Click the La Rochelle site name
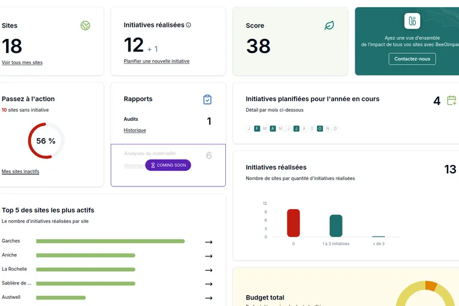Viewport: 459px width, 306px height. (14, 269)
